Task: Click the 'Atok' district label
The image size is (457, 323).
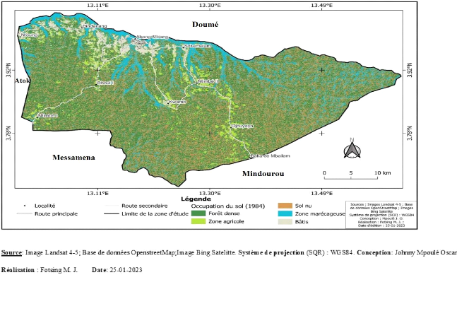Action: pos(23,81)
